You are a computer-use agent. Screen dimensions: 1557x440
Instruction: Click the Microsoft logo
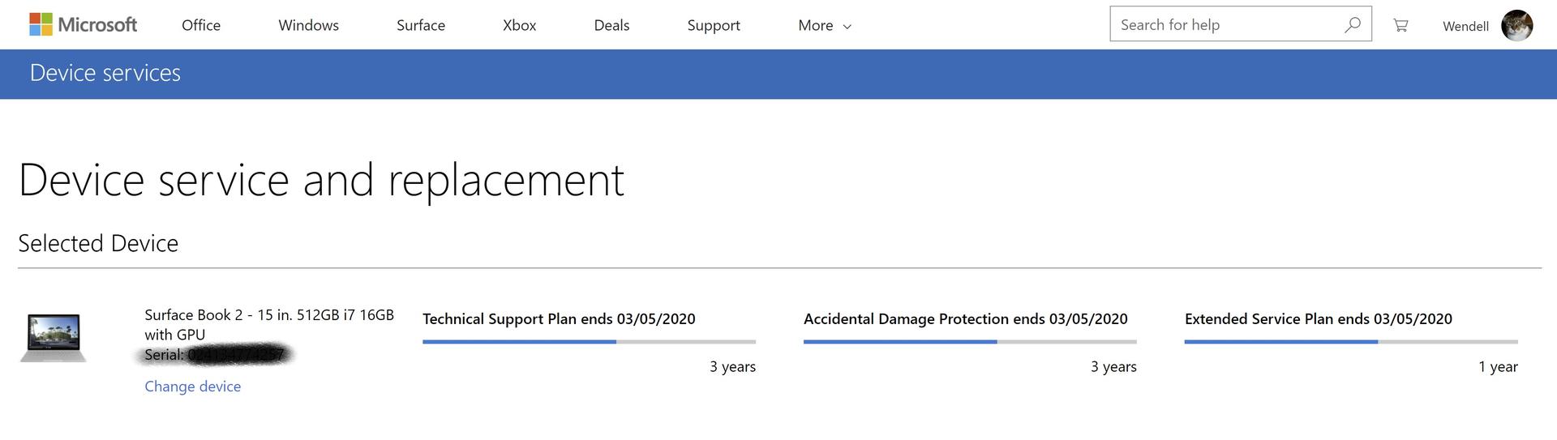(x=83, y=25)
